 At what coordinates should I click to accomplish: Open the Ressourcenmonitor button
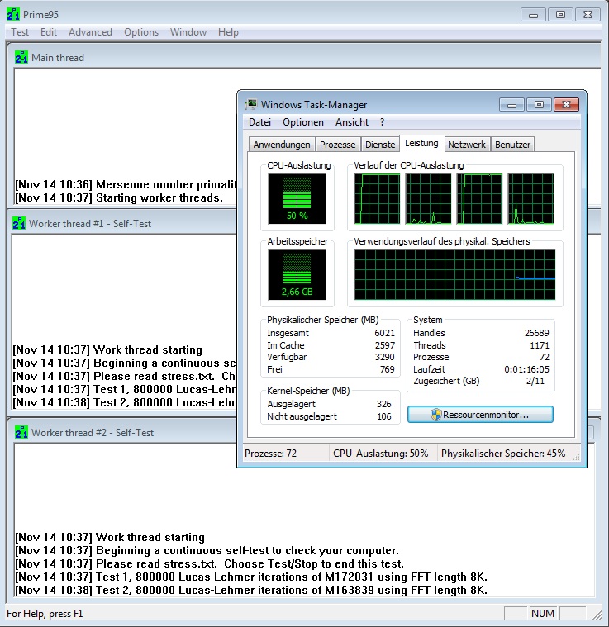click(x=480, y=415)
